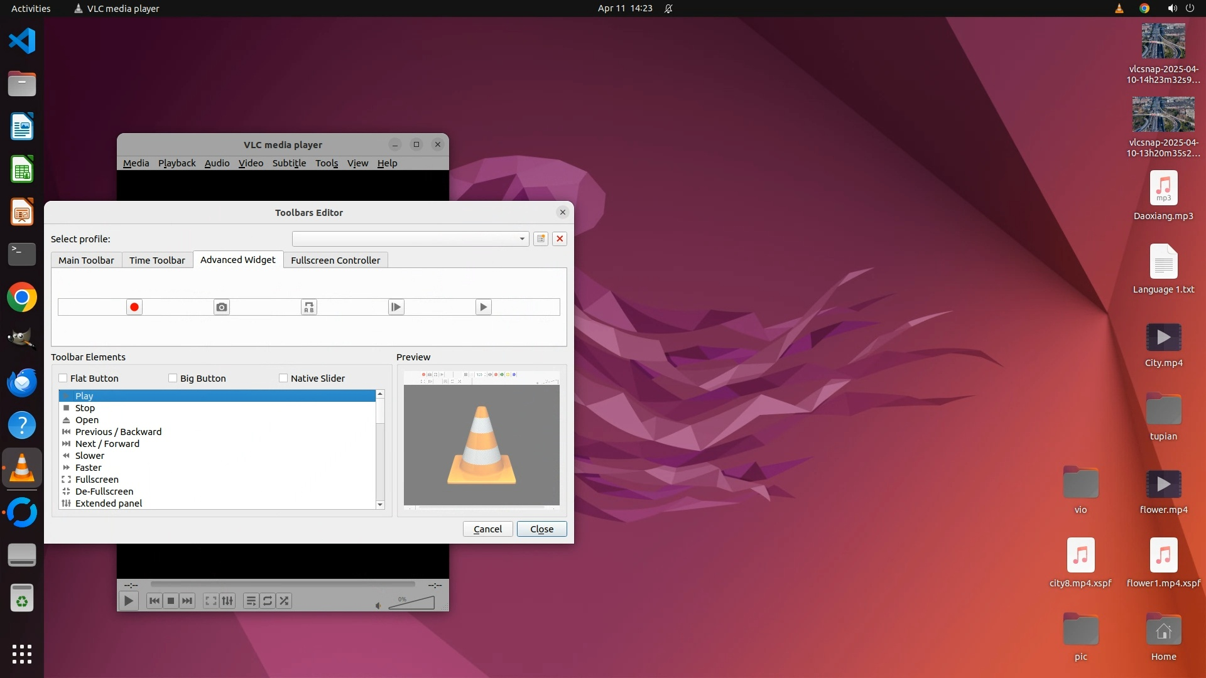Enable the Big Button checkbox
The image size is (1206, 678).
pos(173,378)
